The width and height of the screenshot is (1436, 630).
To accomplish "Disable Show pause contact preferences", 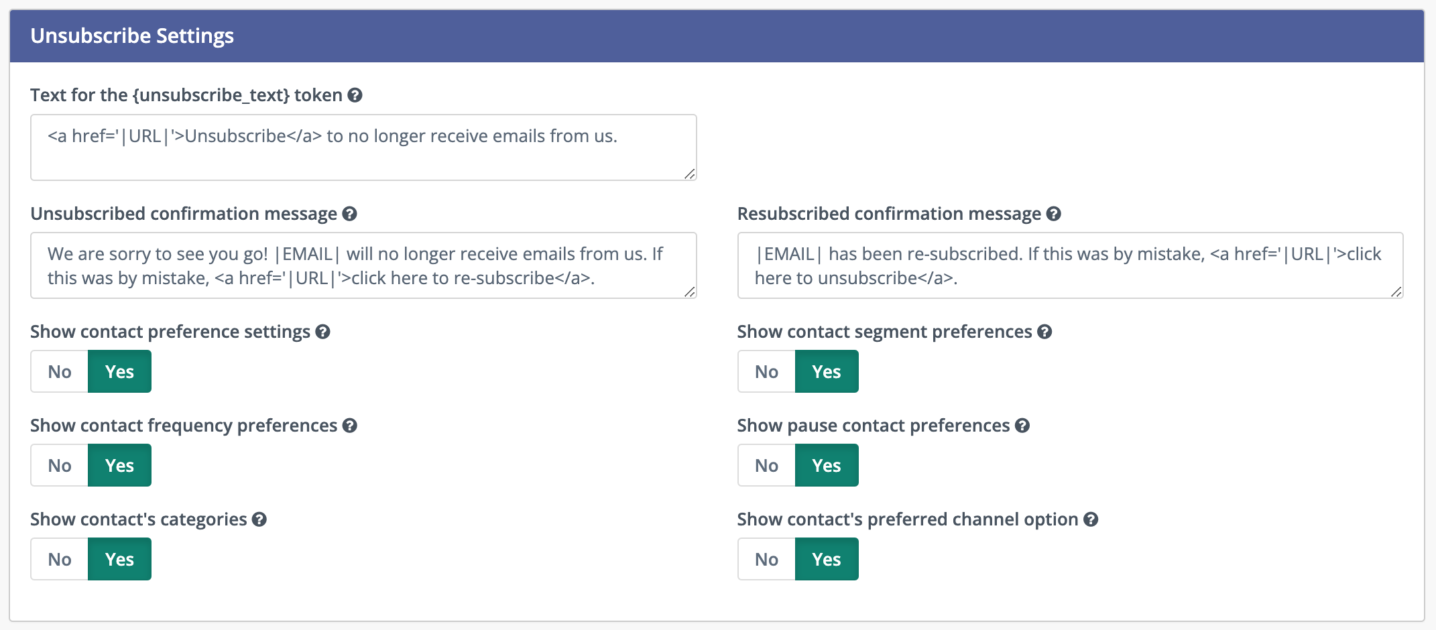I will (x=766, y=465).
